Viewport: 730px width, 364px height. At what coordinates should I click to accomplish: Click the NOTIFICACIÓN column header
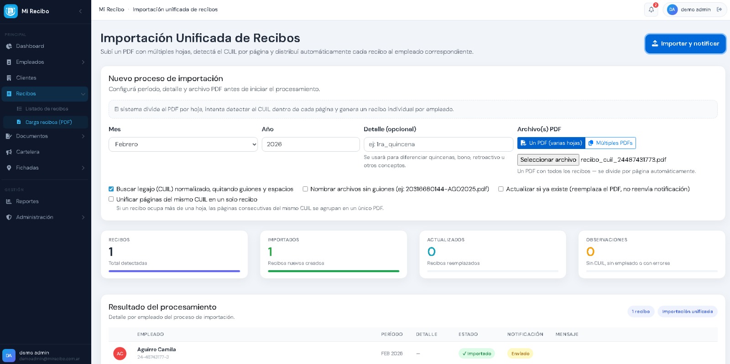525,334
